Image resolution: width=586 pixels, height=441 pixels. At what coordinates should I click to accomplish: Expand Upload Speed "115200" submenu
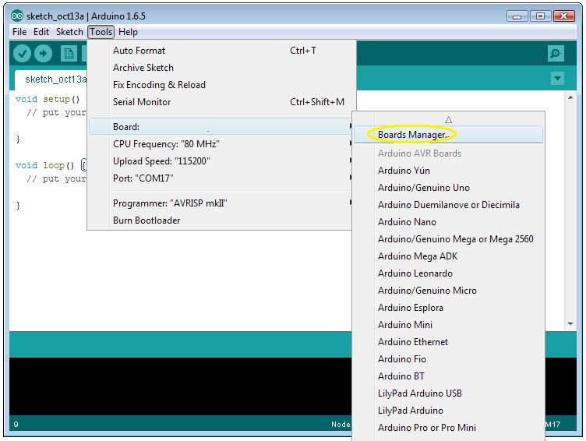pos(221,161)
